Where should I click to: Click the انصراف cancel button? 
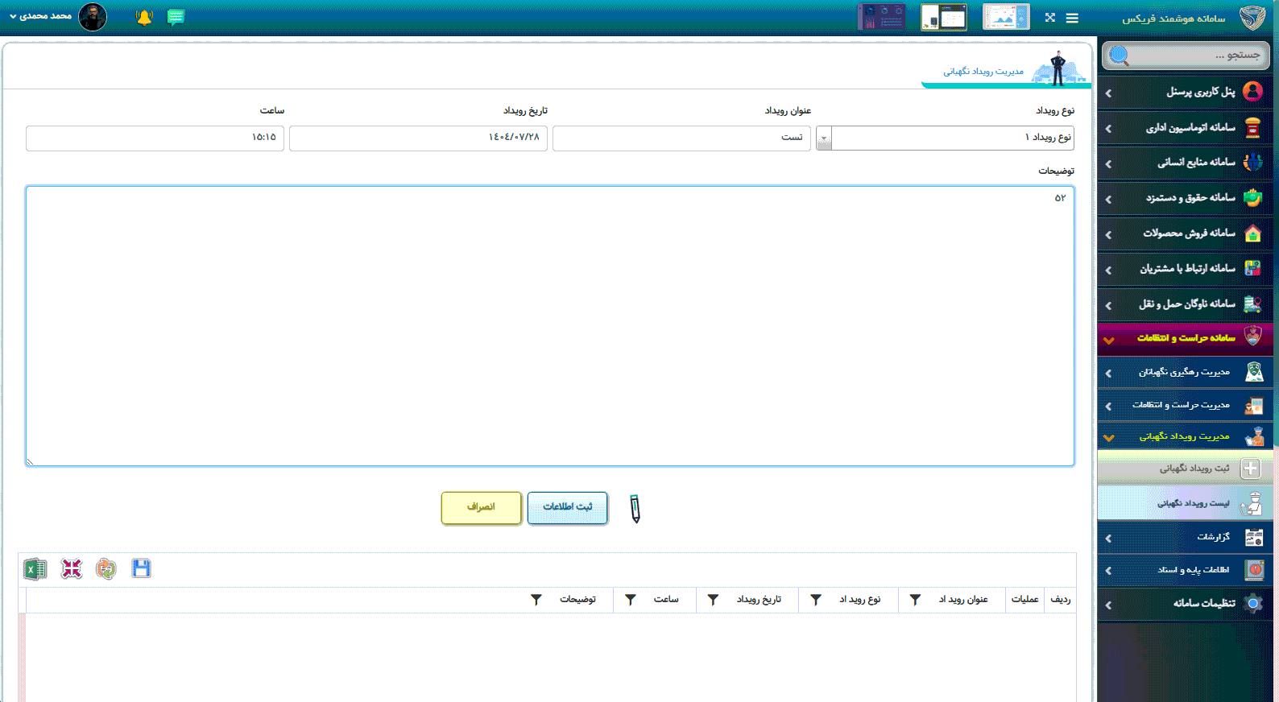point(481,507)
